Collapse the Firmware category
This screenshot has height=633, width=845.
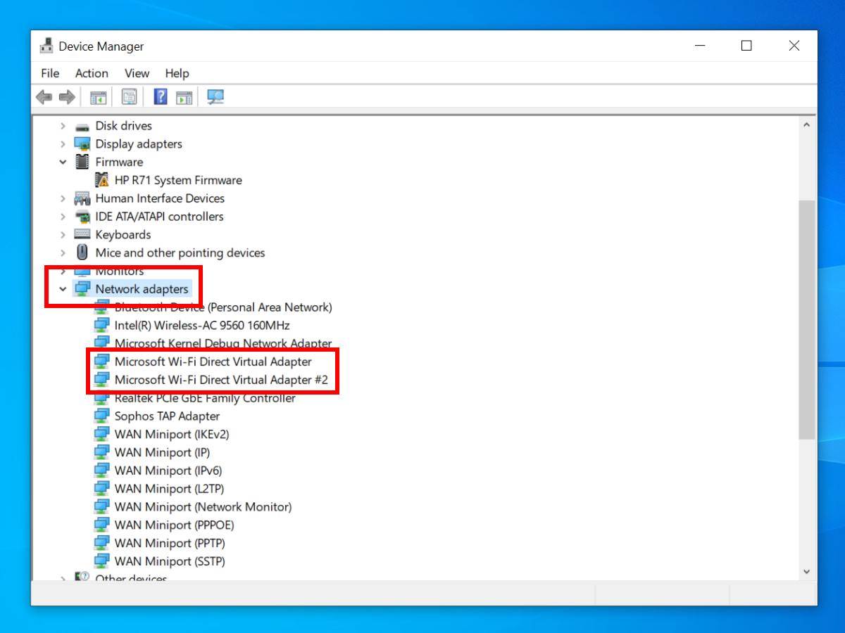63,162
